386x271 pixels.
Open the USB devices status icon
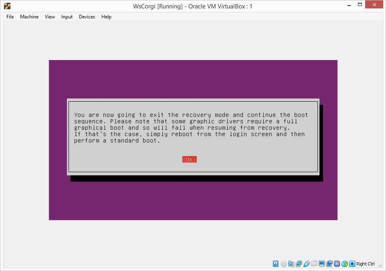pos(307,264)
